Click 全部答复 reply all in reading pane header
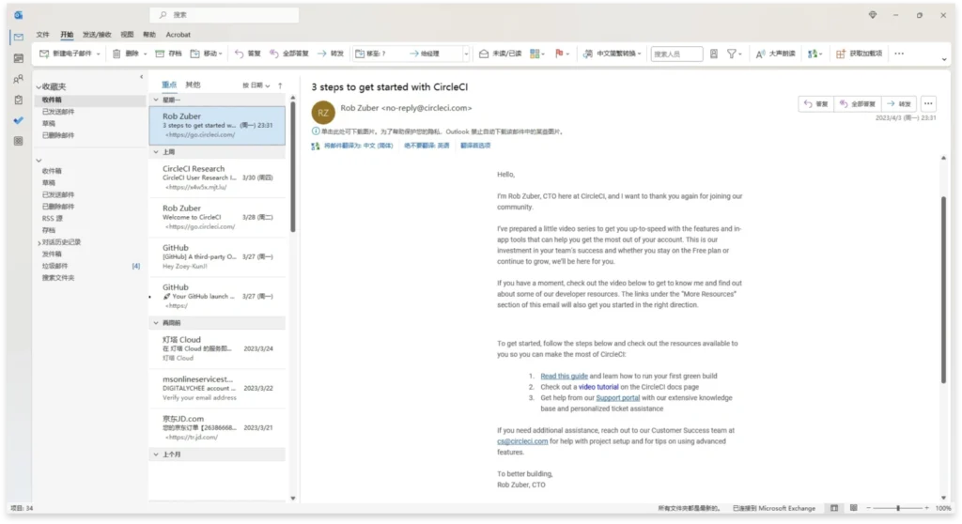The height and width of the screenshot is (524, 962). 857,103
